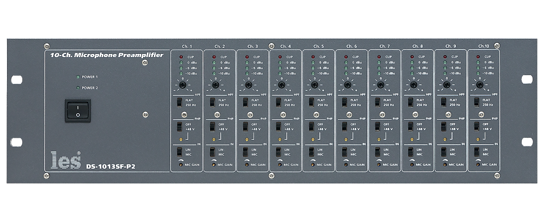Screen dimensions: 544x222
Task: Click the Ch. 7 -6 dBu LED
Action: tap(379, 68)
